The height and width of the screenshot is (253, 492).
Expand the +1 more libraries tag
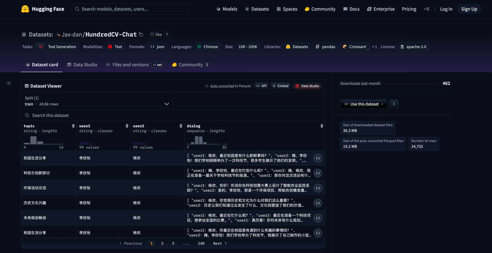pos(374,47)
